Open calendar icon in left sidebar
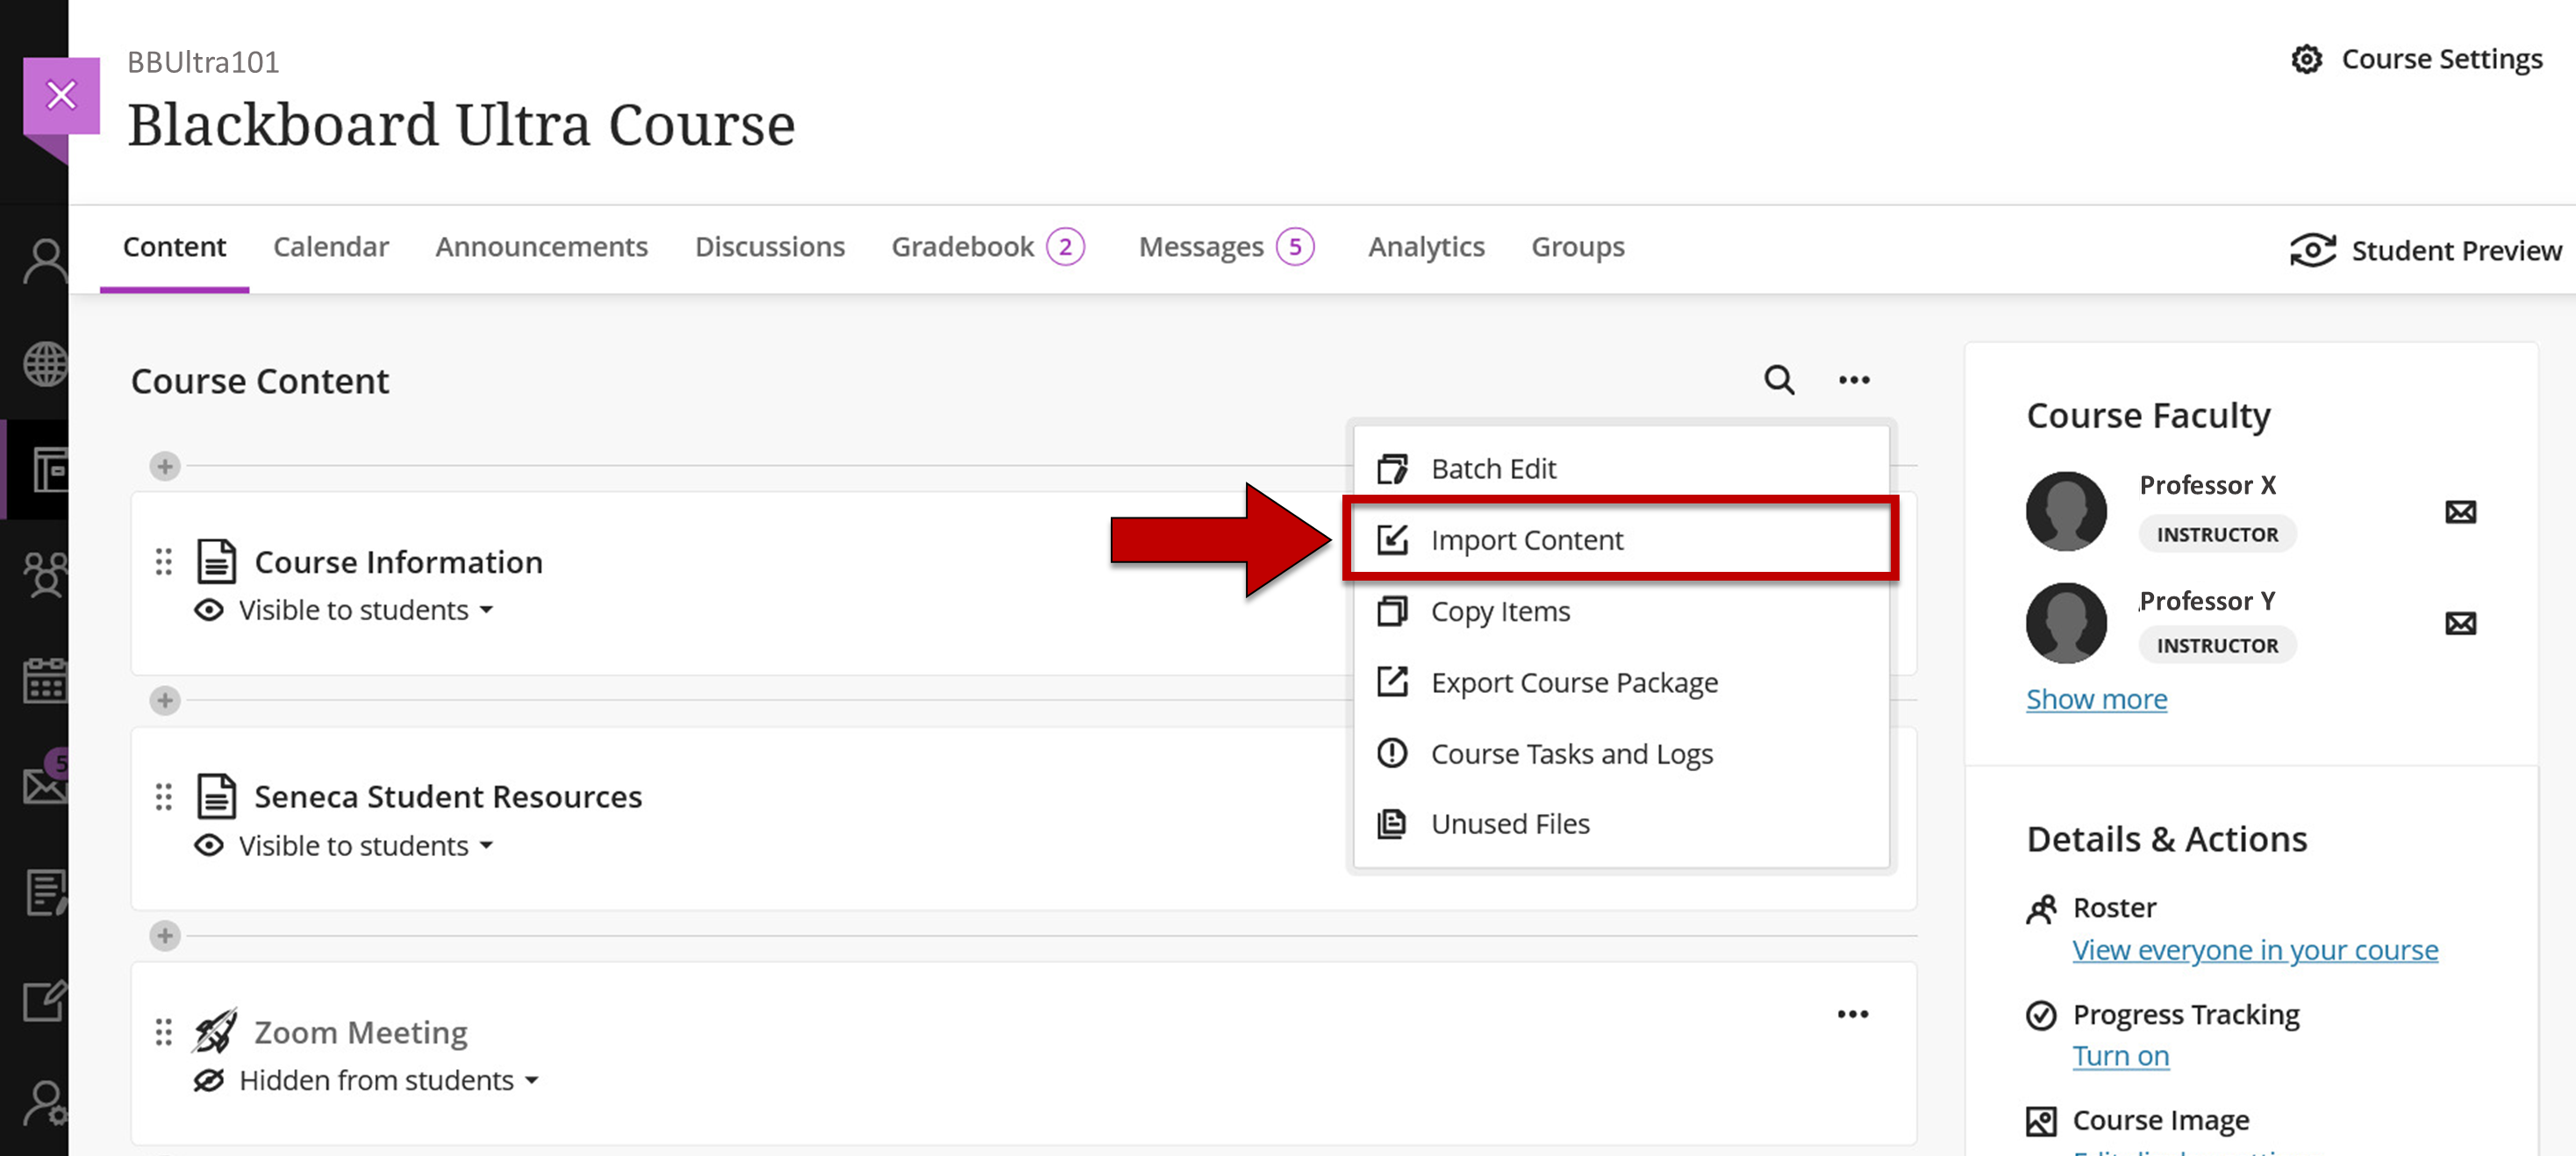Screen dimensions: 2576x1156 [45, 681]
